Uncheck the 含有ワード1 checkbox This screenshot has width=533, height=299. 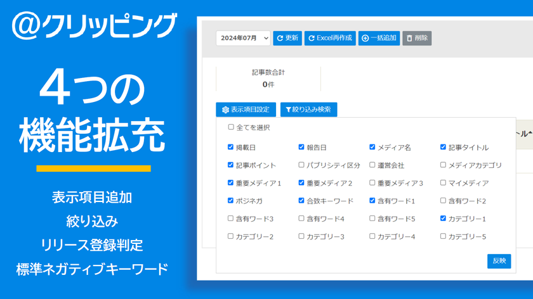click(x=372, y=201)
